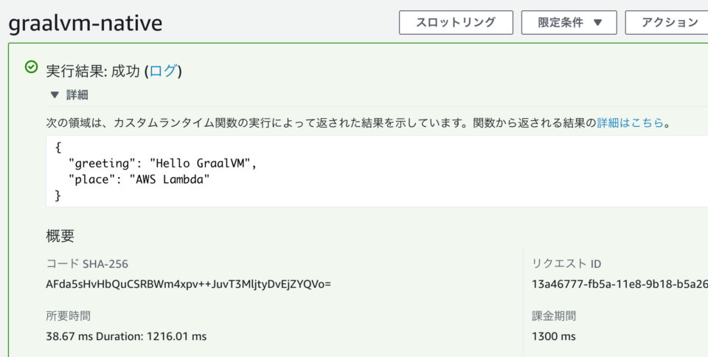Click the 所要時間 label
708x357 pixels.
[68, 316]
